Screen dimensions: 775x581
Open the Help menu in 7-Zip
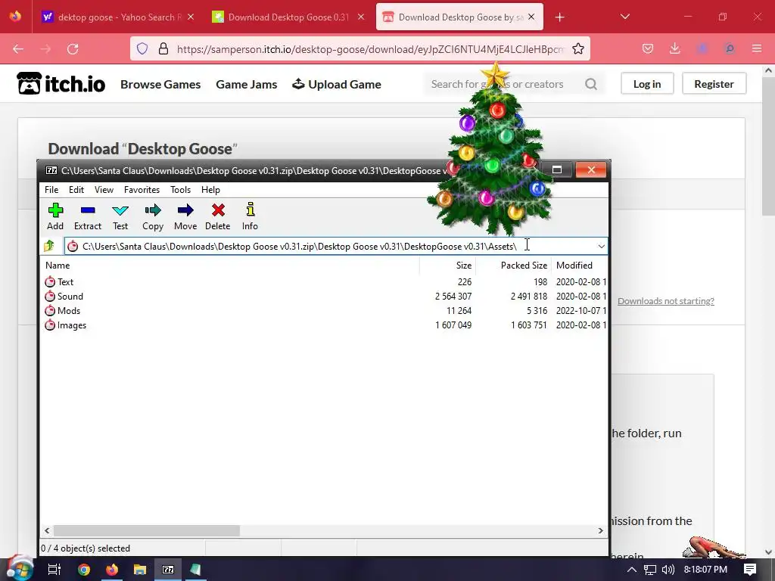pyautogui.click(x=210, y=190)
